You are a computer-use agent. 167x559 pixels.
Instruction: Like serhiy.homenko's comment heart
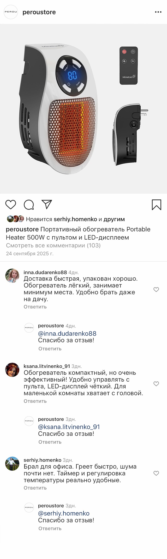tap(156, 473)
